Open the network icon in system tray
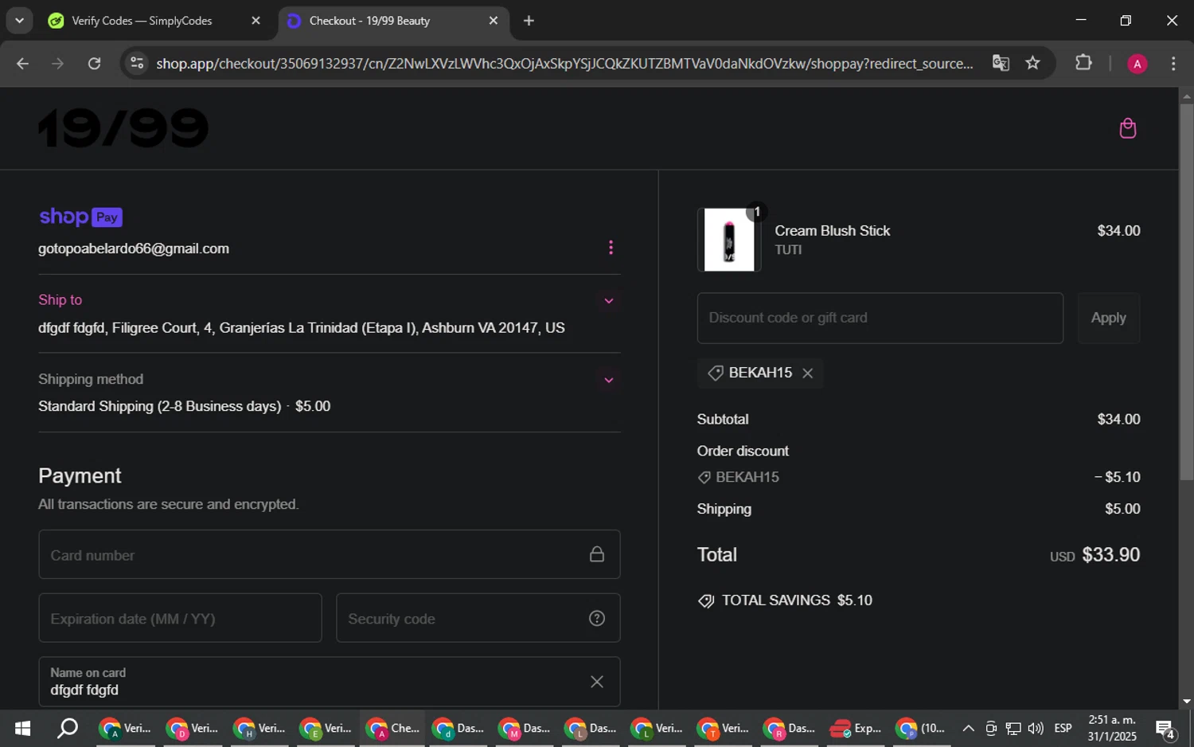1194x747 pixels. pyautogui.click(x=1013, y=728)
